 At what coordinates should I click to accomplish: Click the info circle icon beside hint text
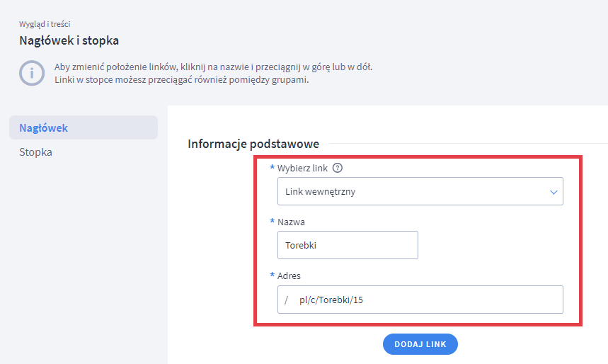32,73
